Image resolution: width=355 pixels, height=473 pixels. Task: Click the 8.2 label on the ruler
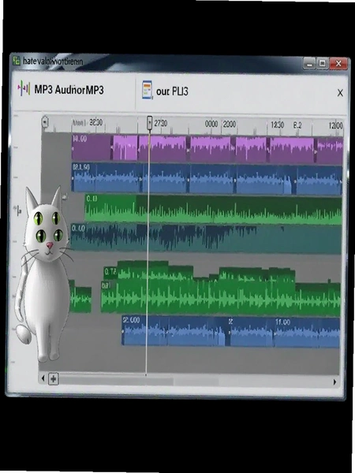297,125
